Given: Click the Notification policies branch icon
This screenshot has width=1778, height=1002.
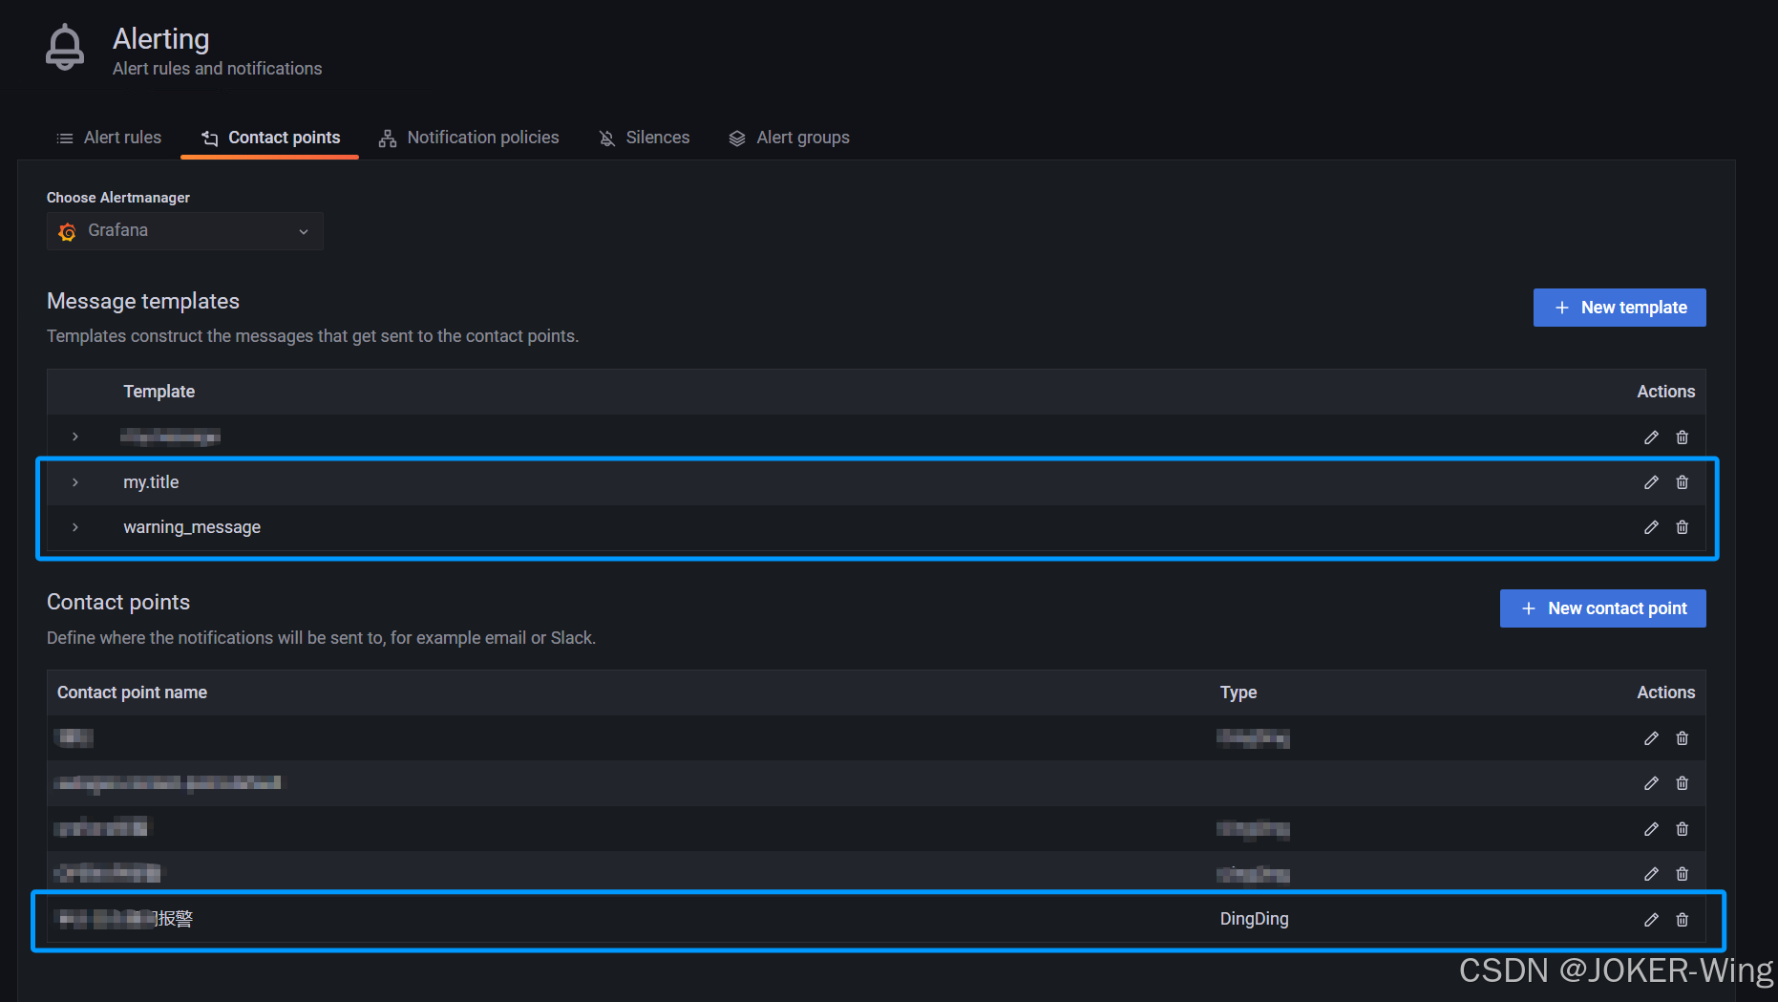Looking at the screenshot, I should (387, 138).
